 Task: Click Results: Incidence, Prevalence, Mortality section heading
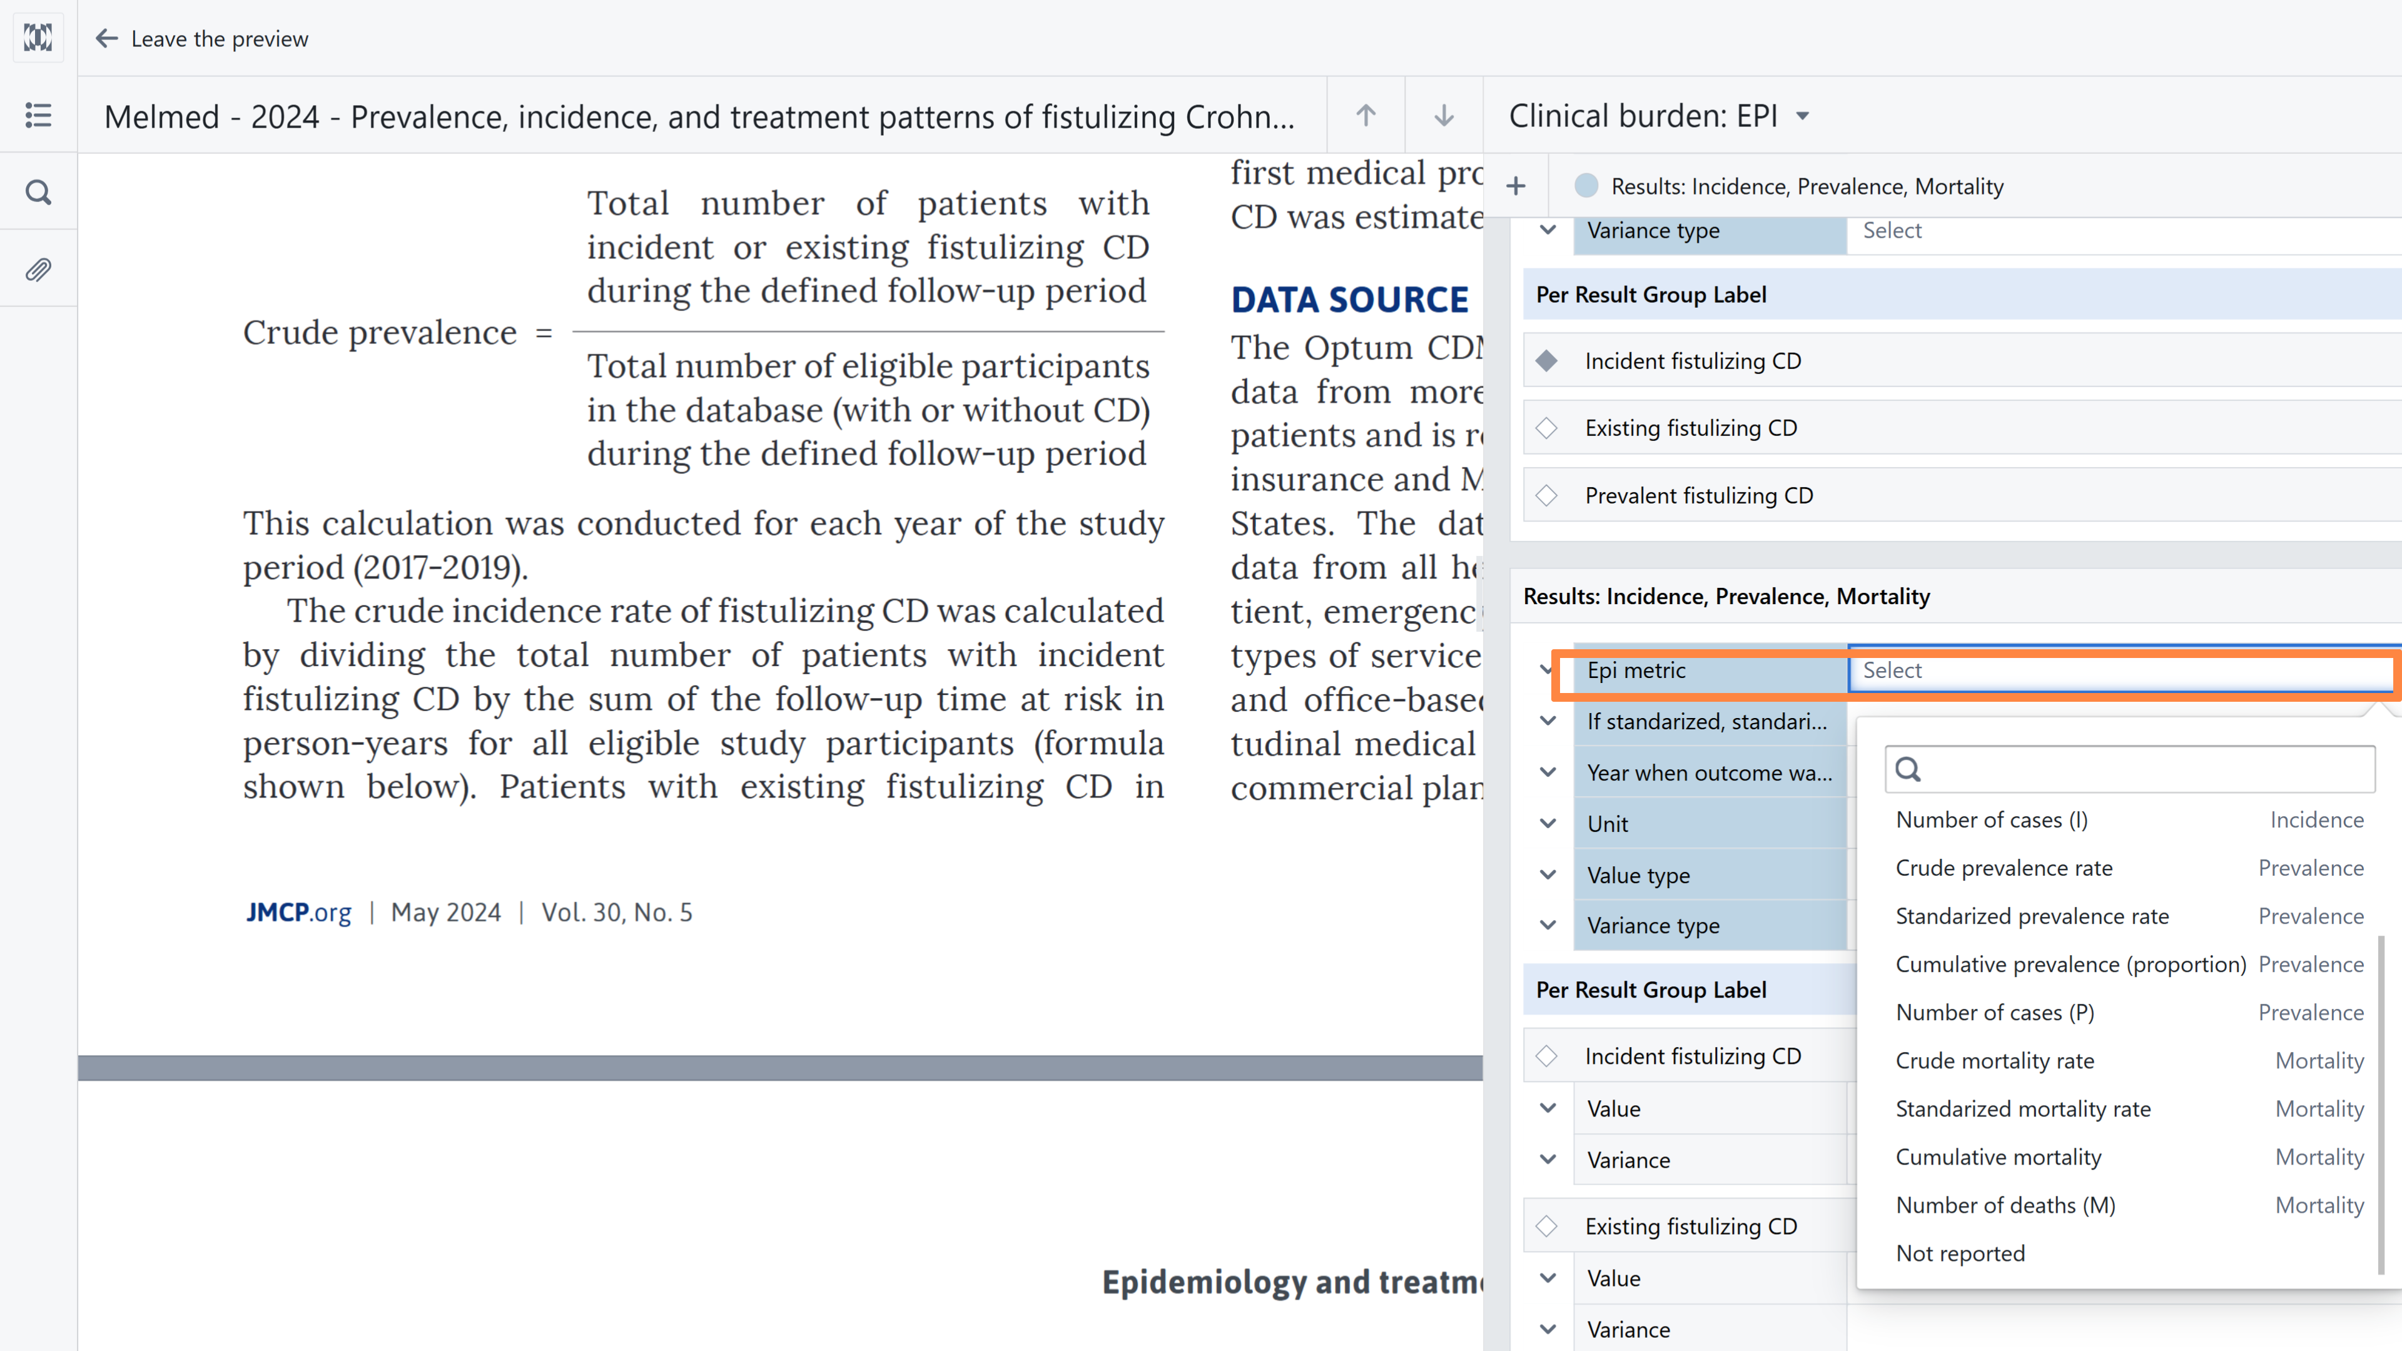point(1727,596)
